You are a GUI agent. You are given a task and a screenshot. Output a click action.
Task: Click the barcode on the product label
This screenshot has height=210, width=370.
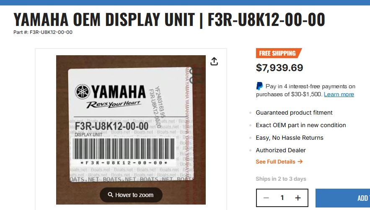[x=124, y=148]
